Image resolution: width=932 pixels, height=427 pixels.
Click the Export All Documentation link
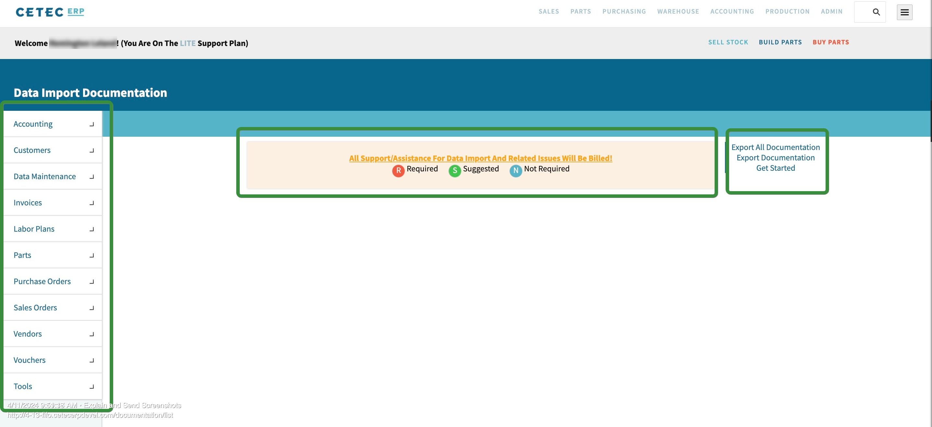[775, 147]
